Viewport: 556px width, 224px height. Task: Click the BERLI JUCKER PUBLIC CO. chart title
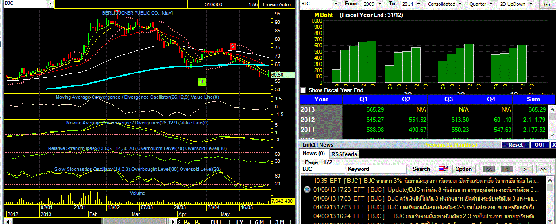click(x=137, y=13)
